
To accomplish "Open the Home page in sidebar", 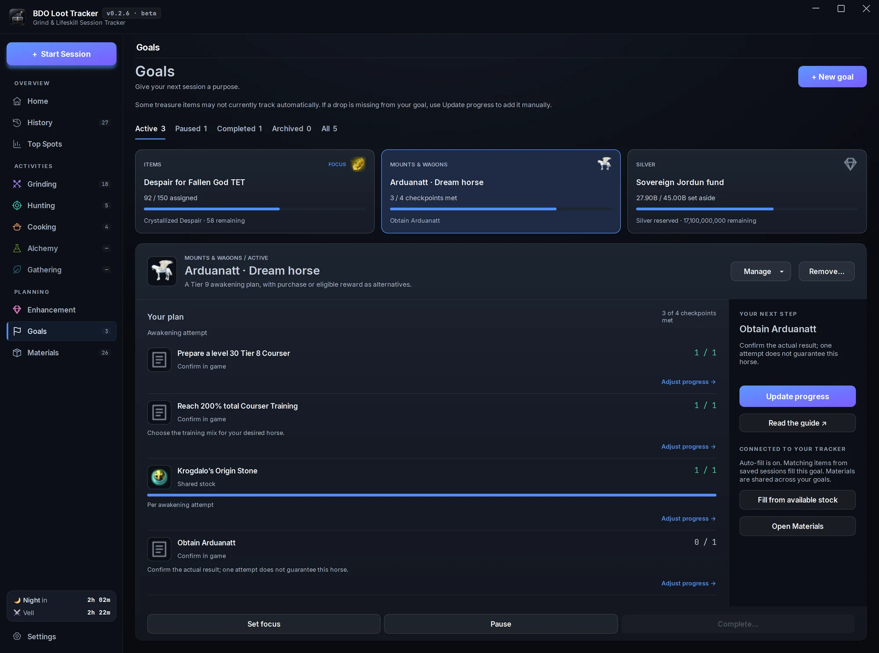I will click(x=62, y=101).
